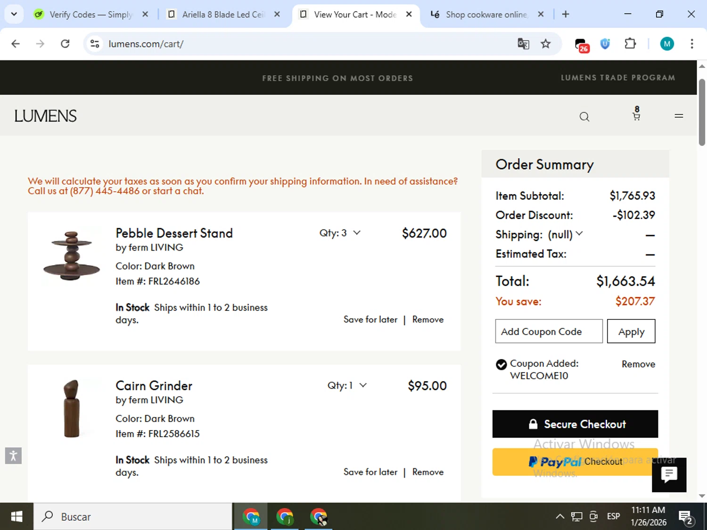Bookmark this page with the star icon
Screen dimensions: 707x530
pos(546,44)
